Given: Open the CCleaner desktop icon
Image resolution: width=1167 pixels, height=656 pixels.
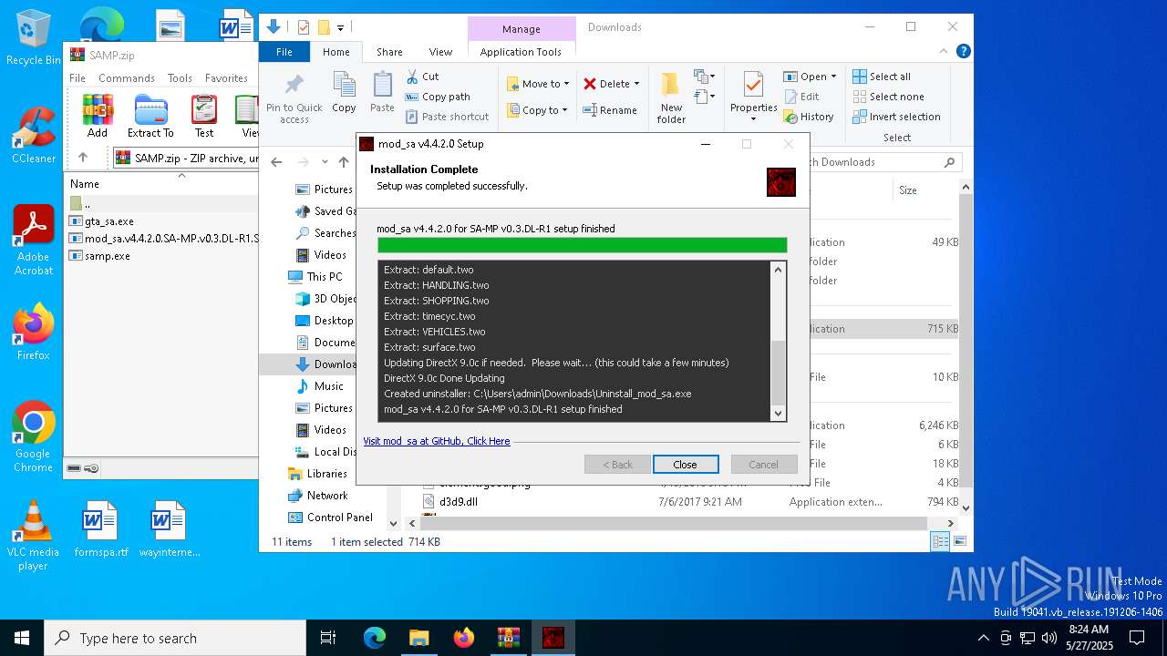Looking at the screenshot, I should click(33, 135).
